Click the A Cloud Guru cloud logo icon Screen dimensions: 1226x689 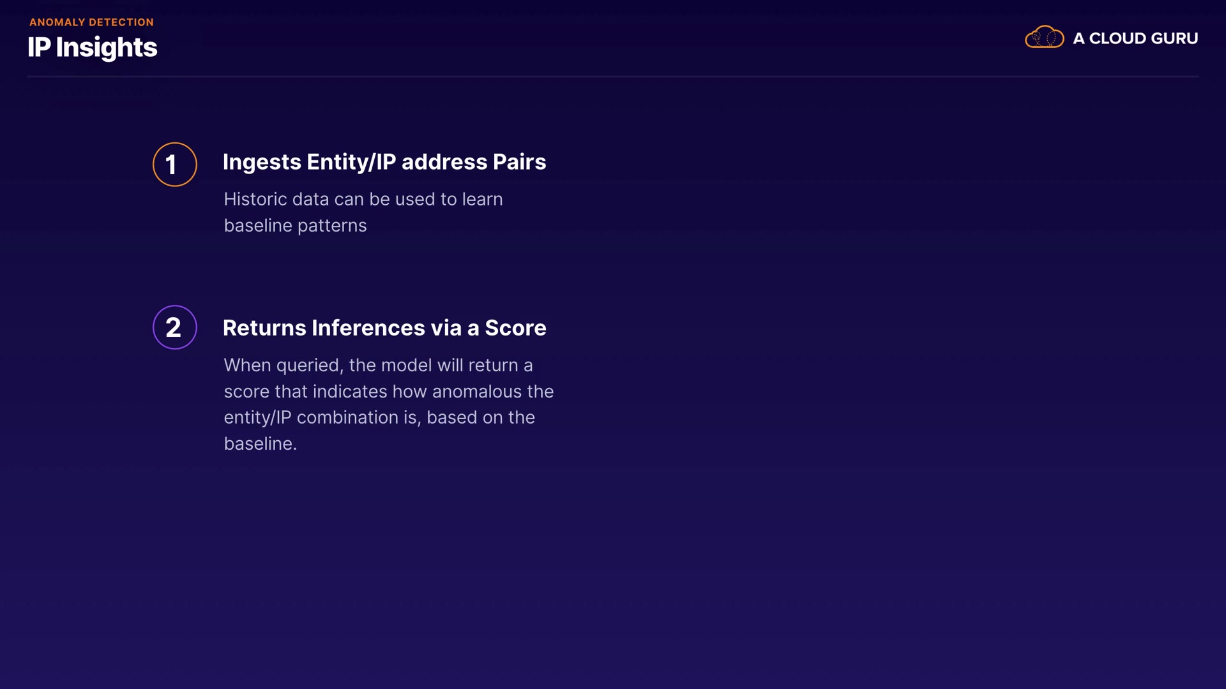(x=1044, y=38)
